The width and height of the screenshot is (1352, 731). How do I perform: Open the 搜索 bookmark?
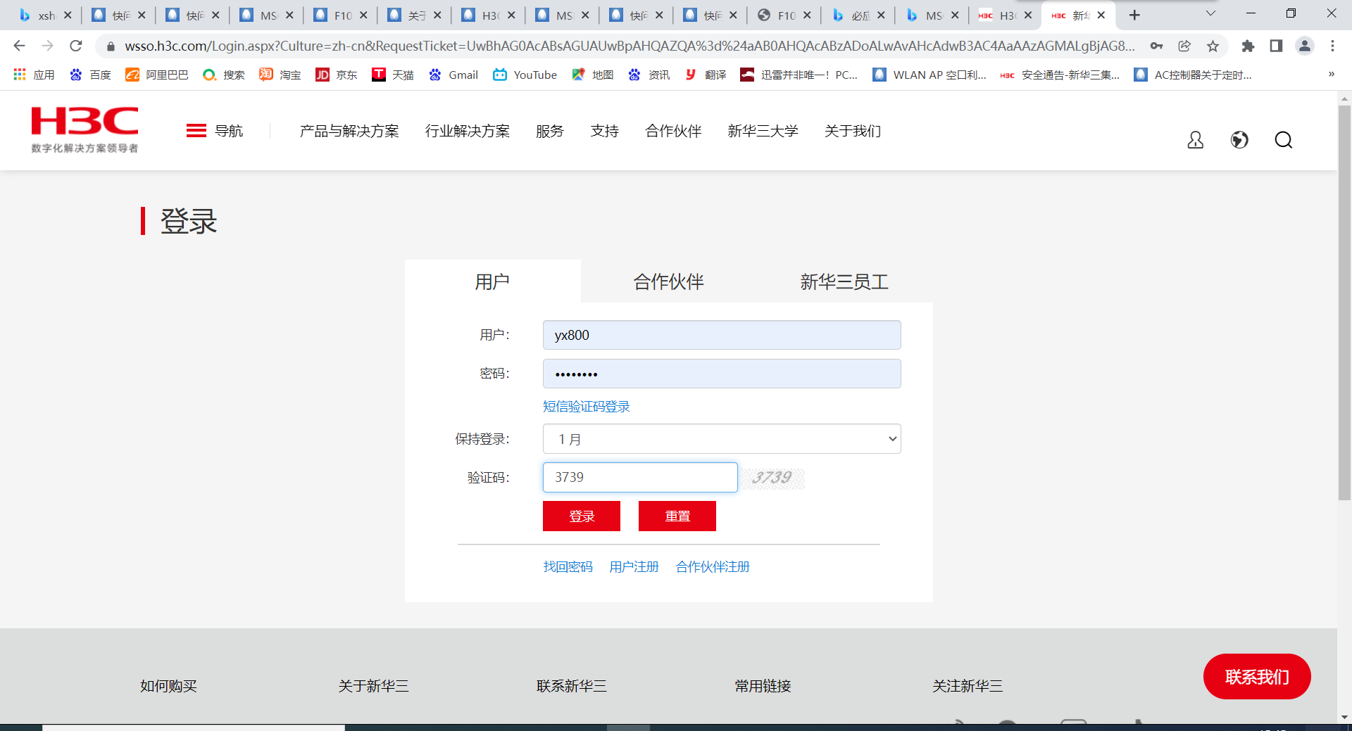[224, 75]
